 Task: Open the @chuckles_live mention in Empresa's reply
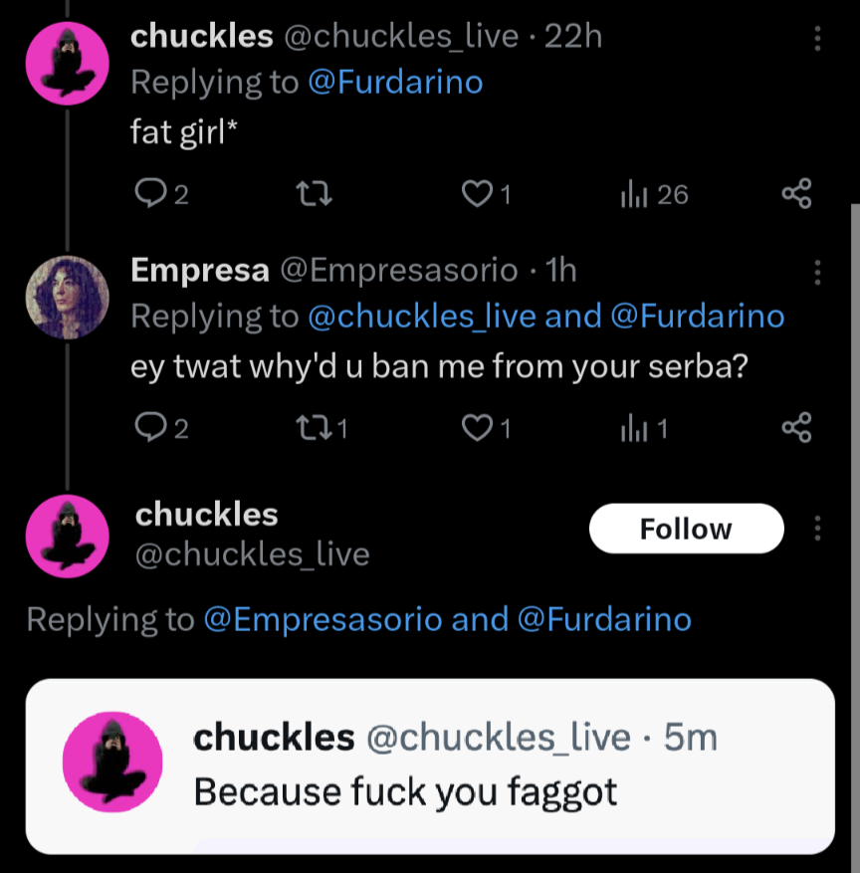pos(422,317)
